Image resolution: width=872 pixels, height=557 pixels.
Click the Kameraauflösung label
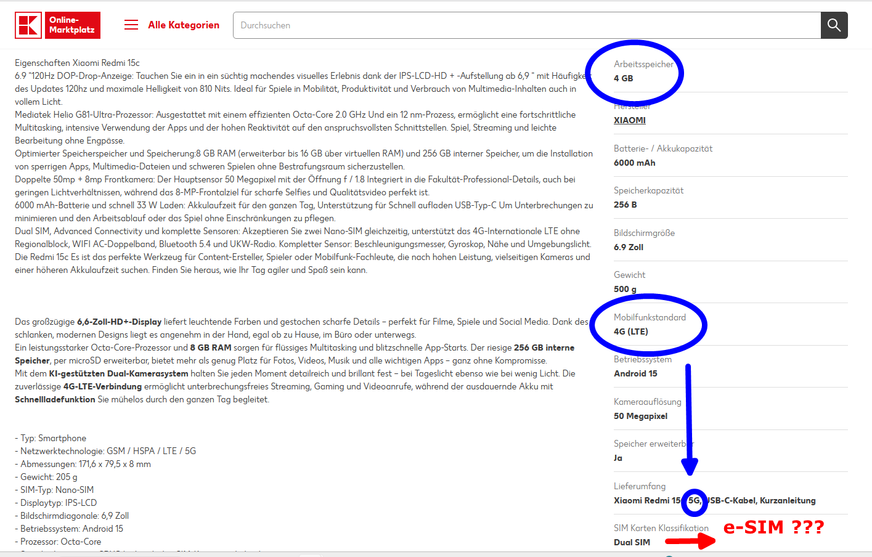[x=648, y=402]
